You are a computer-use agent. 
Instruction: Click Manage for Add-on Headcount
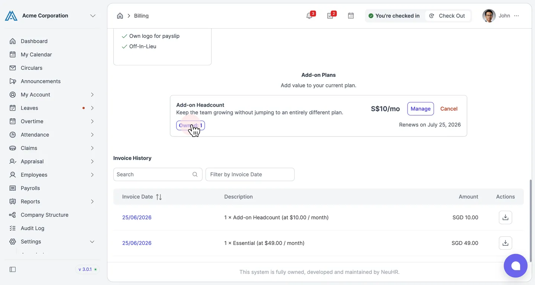[421, 109]
